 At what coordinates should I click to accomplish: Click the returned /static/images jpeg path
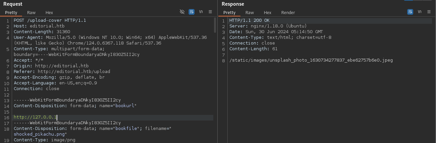pos(311,60)
